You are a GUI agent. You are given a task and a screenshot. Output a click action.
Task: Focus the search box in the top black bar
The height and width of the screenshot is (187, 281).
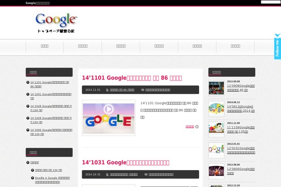(271, 2)
